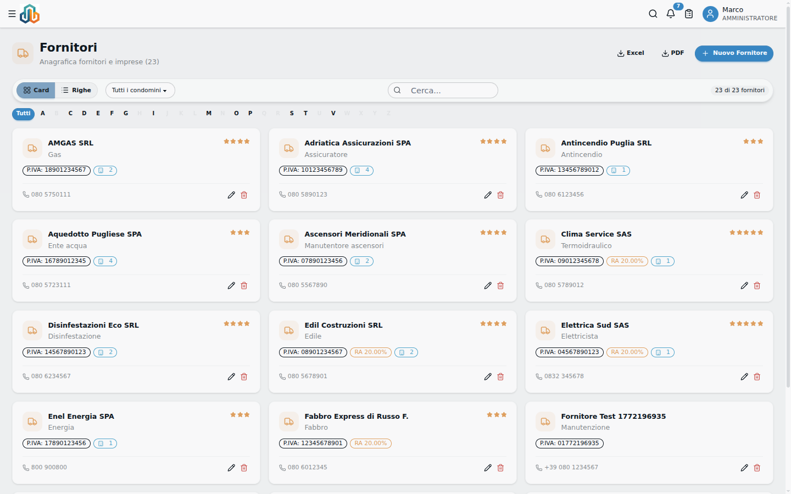Click the Fornitori page title

point(68,47)
